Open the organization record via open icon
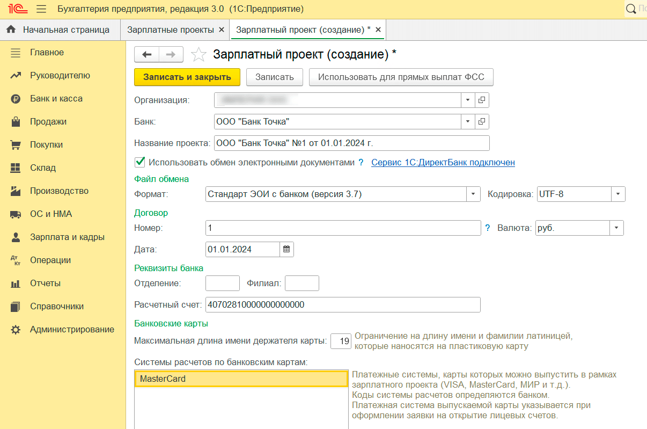The height and width of the screenshot is (429, 647). tap(482, 100)
